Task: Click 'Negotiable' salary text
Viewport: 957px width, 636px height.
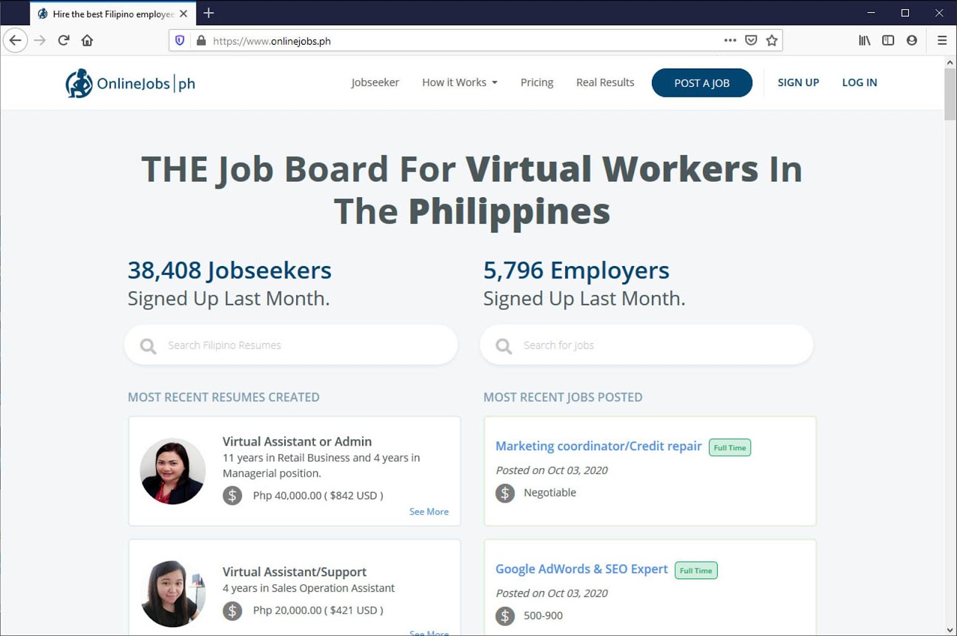Action: 550,493
